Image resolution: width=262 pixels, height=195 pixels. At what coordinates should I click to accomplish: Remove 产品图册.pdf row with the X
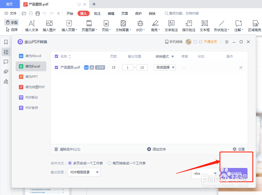click(241, 67)
